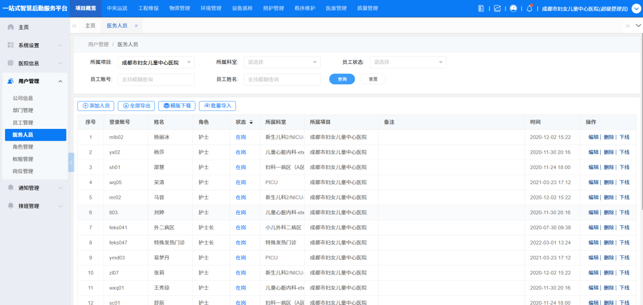
Task: Open 角色管理 in the sidebar
Action: coord(23,147)
